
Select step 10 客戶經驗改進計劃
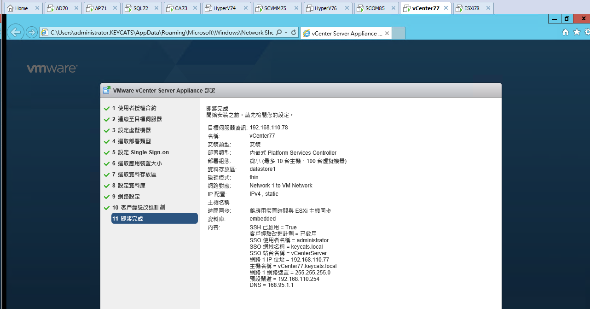138,208
